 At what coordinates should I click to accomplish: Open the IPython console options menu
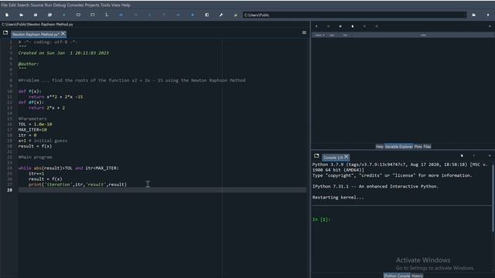pyautogui.click(x=490, y=156)
